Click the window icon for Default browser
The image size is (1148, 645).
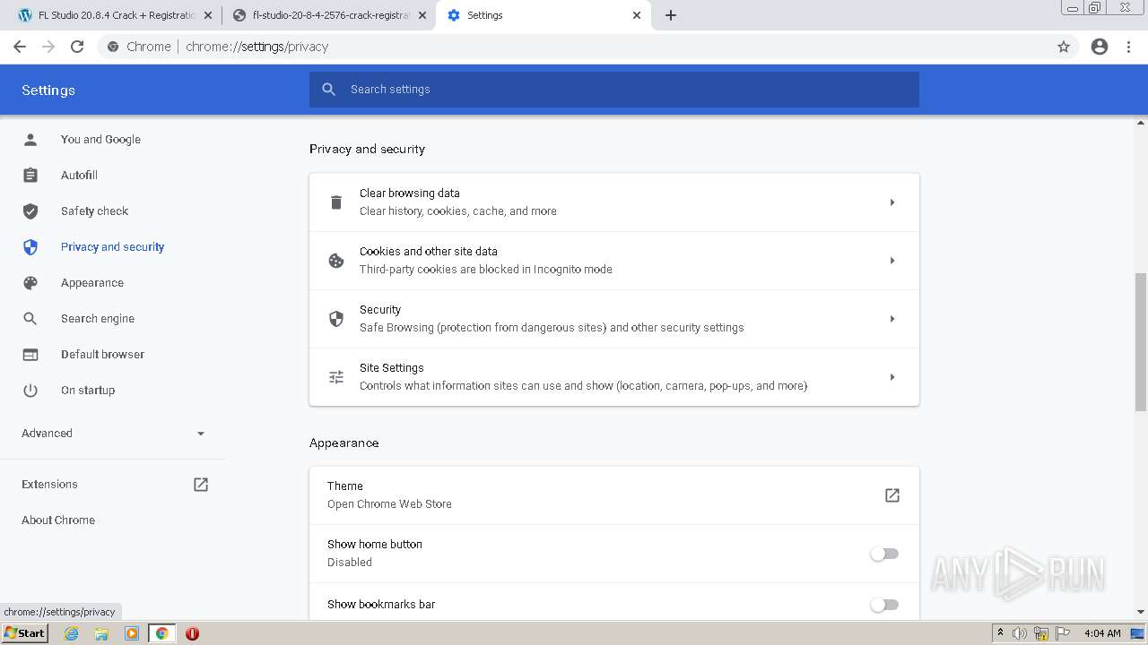pos(30,355)
